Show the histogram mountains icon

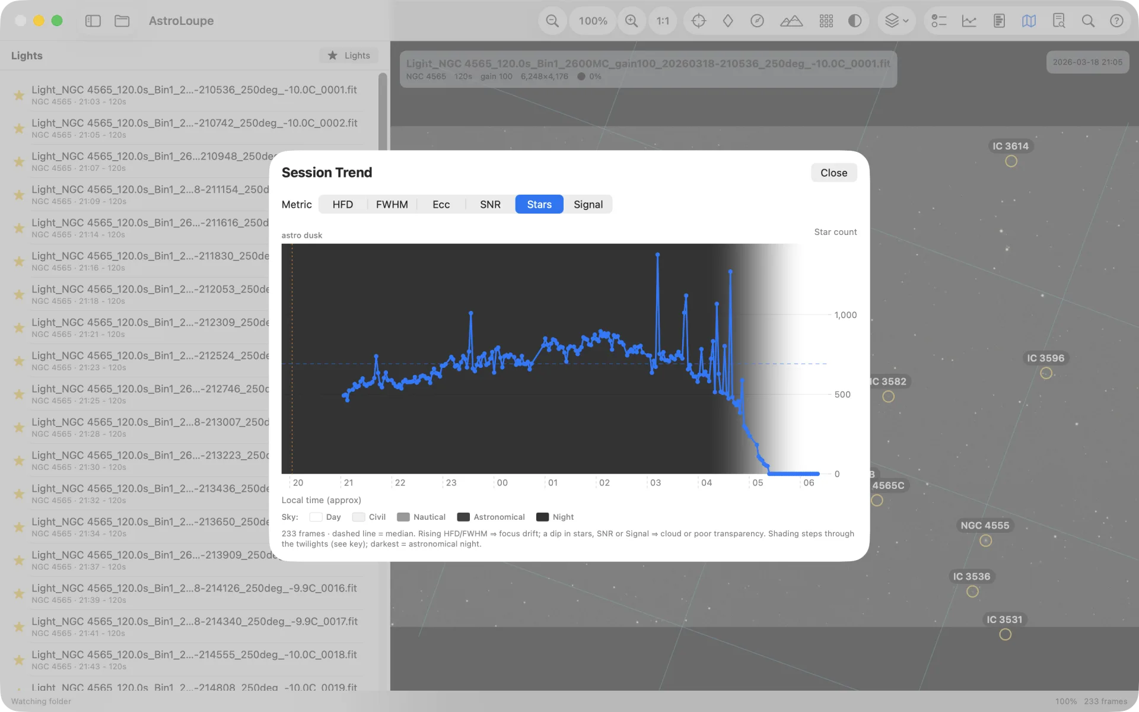(791, 21)
